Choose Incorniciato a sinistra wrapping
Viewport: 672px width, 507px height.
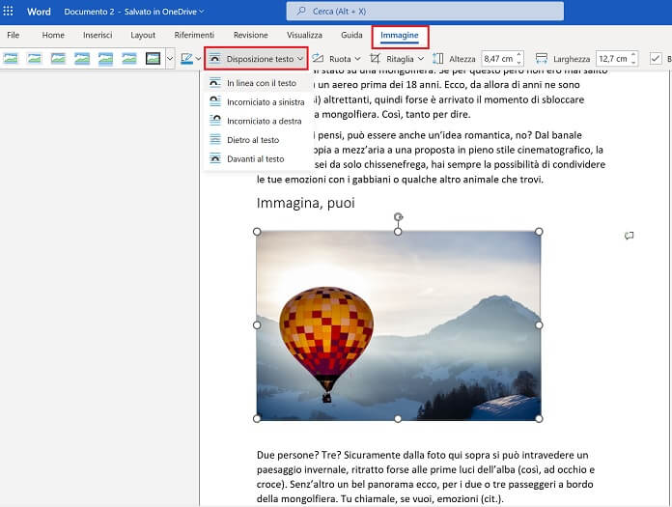[x=257, y=102]
